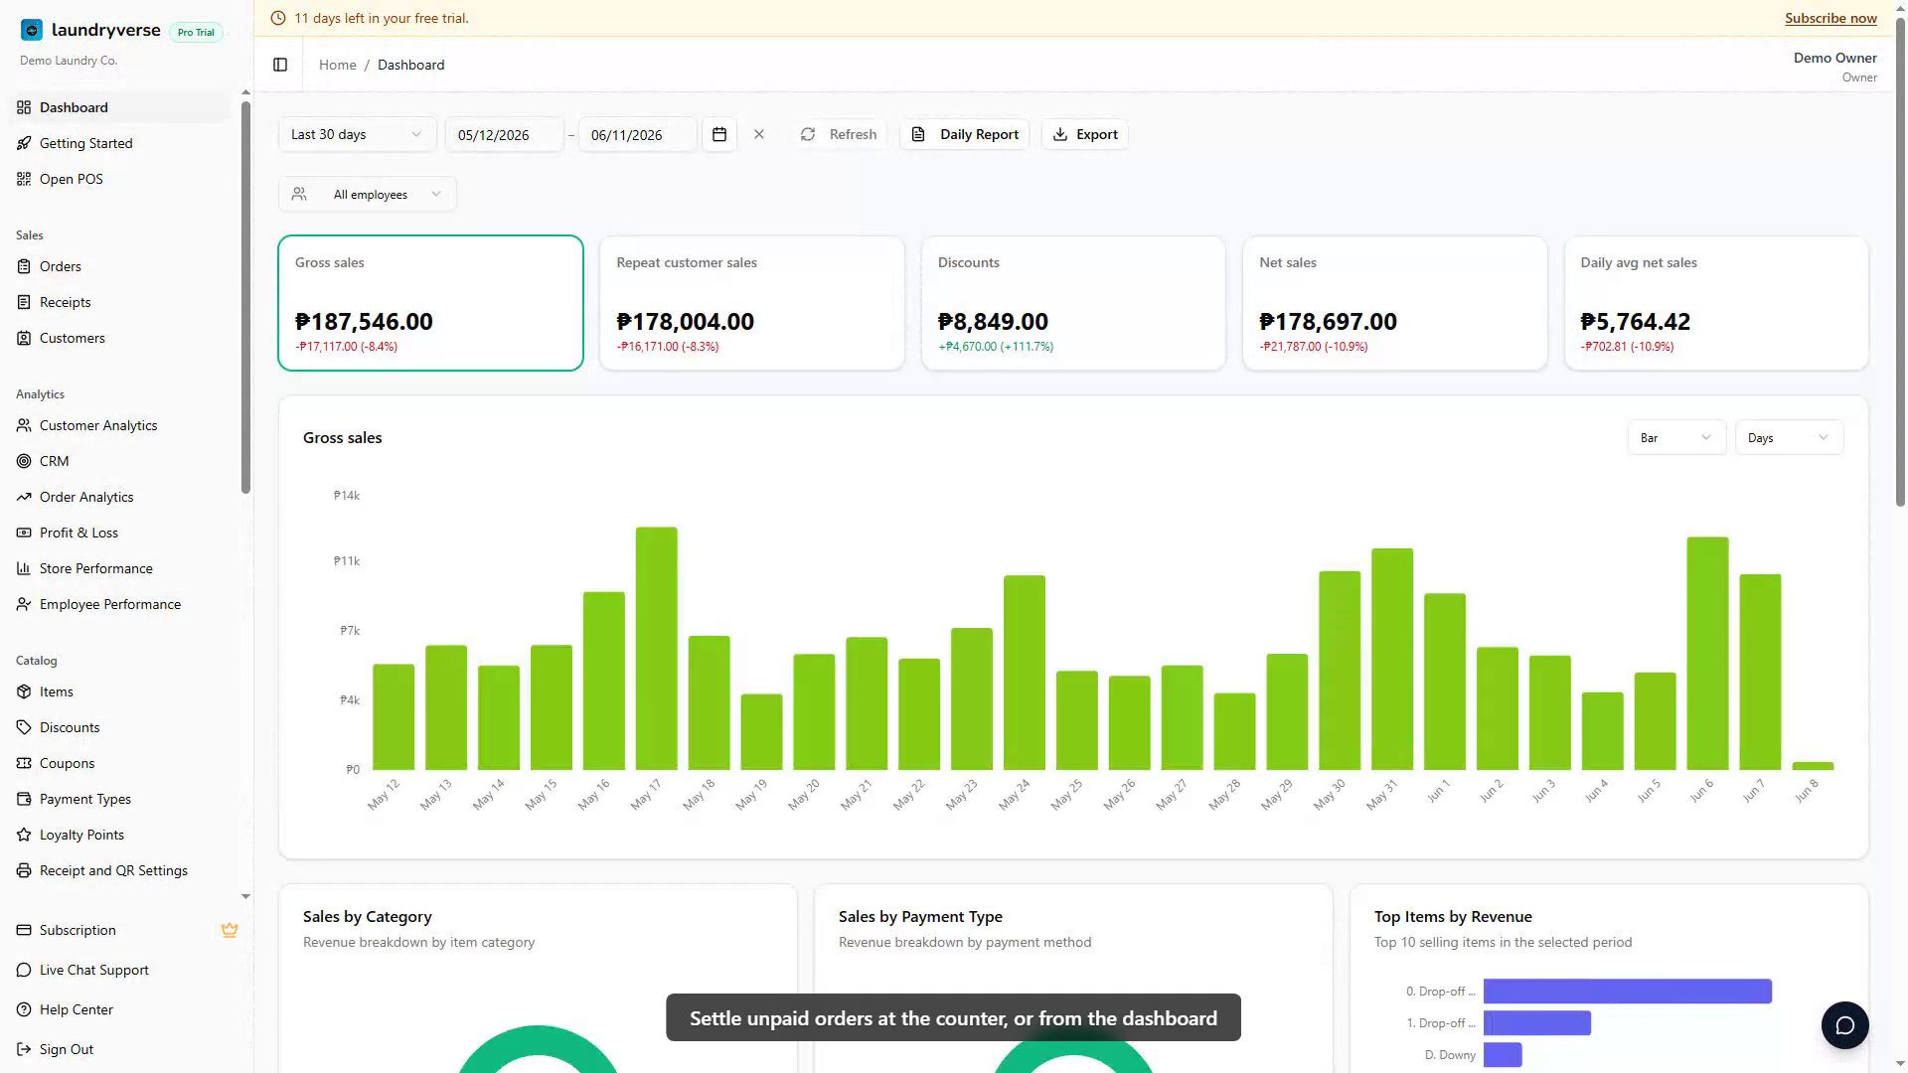Click Subscribe now link

pos(1830,18)
